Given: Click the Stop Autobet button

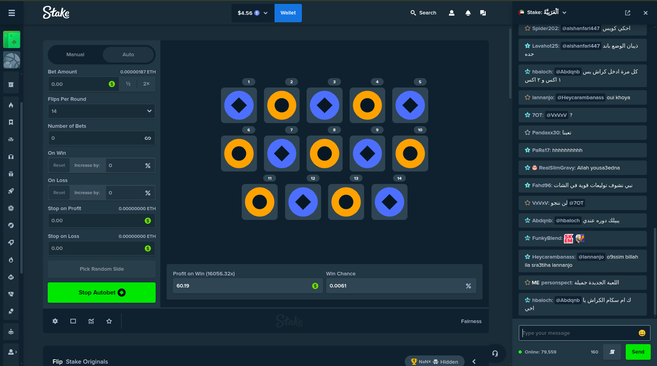Looking at the screenshot, I should (x=101, y=293).
